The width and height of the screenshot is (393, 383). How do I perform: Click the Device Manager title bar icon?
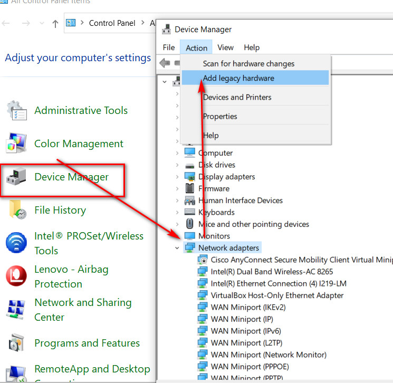click(166, 29)
